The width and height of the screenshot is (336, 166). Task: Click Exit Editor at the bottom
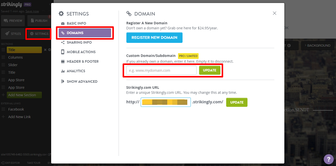tap(11, 163)
